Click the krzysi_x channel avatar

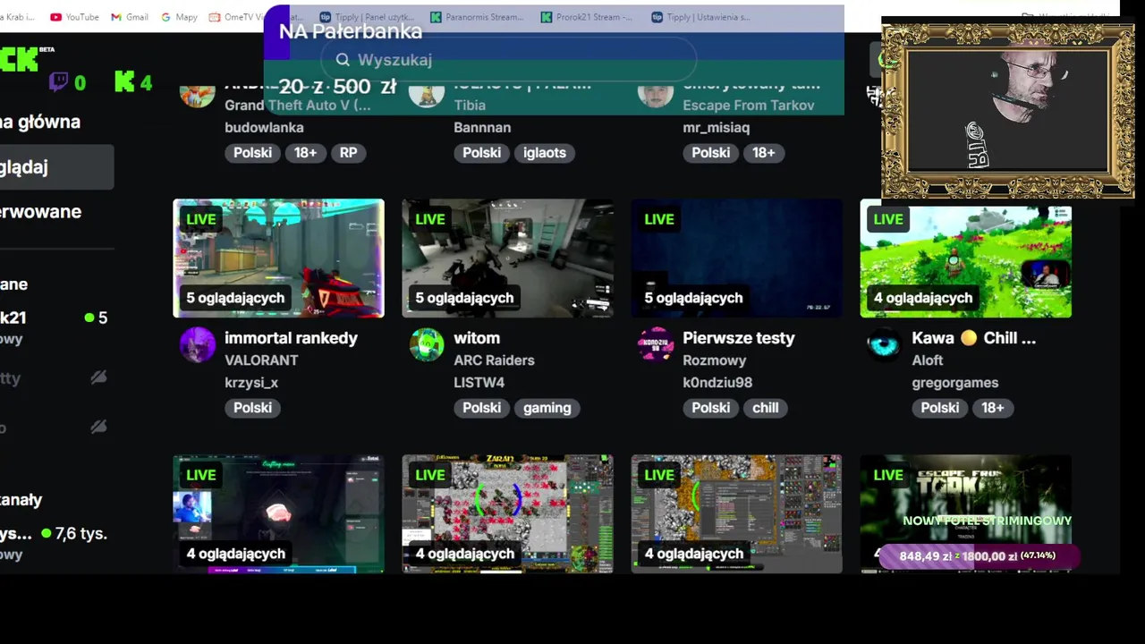[x=197, y=344]
